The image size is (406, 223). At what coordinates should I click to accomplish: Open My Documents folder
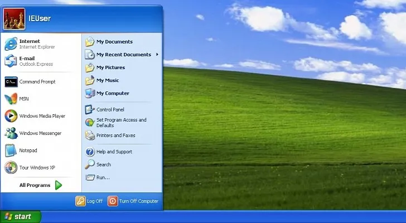click(x=113, y=42)
